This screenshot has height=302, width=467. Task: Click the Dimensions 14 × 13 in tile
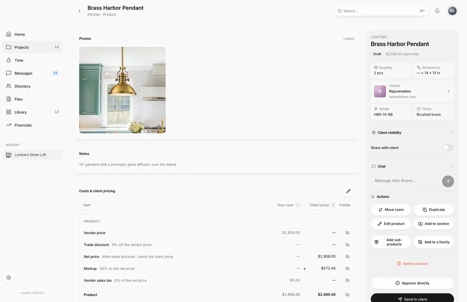point(434,70)
